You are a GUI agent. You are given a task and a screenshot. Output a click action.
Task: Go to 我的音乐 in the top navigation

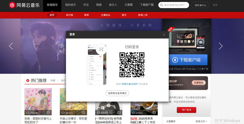click(70, 5)
